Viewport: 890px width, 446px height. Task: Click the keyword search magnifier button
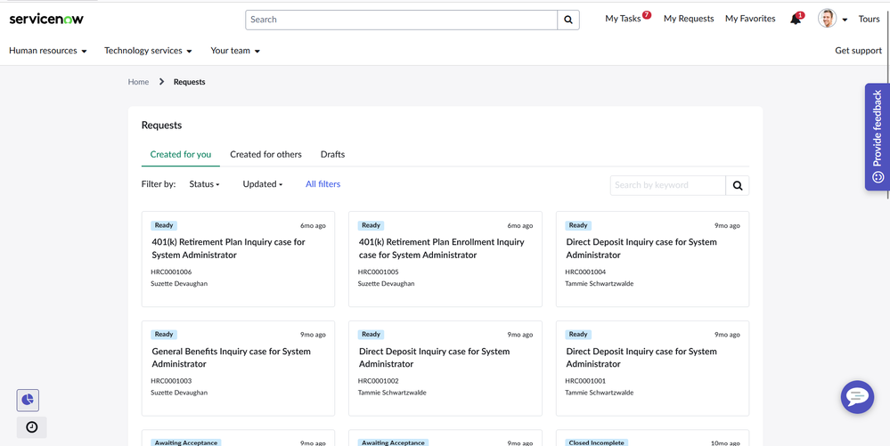[738, 185]
